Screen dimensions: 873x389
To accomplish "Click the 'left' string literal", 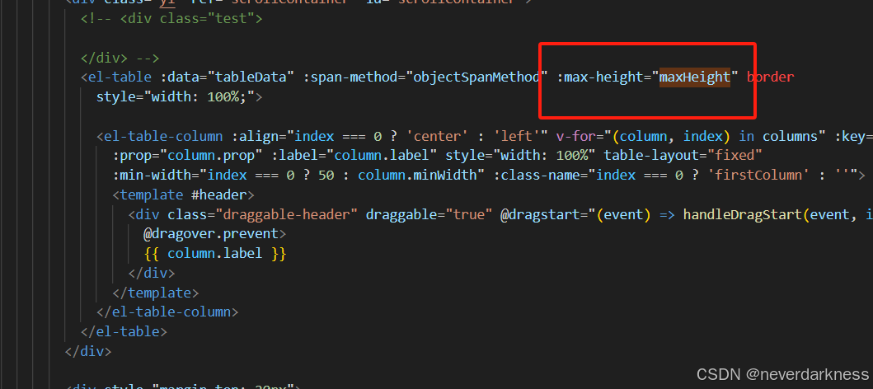I will pyautogui.click(x=515, y=136).
